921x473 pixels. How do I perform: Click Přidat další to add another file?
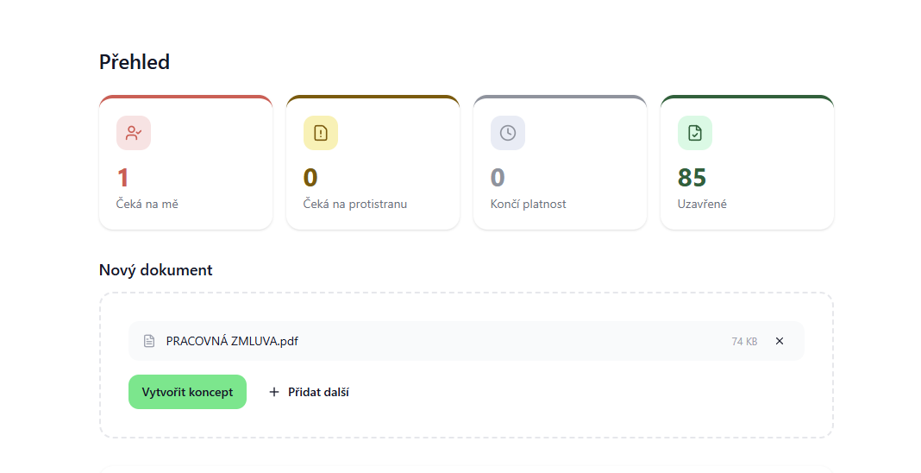click(309, 392)
